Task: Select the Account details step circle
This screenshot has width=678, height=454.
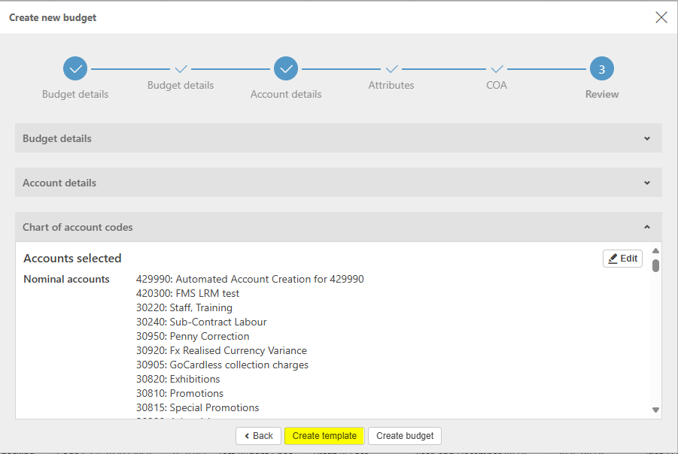Action: 286,69
